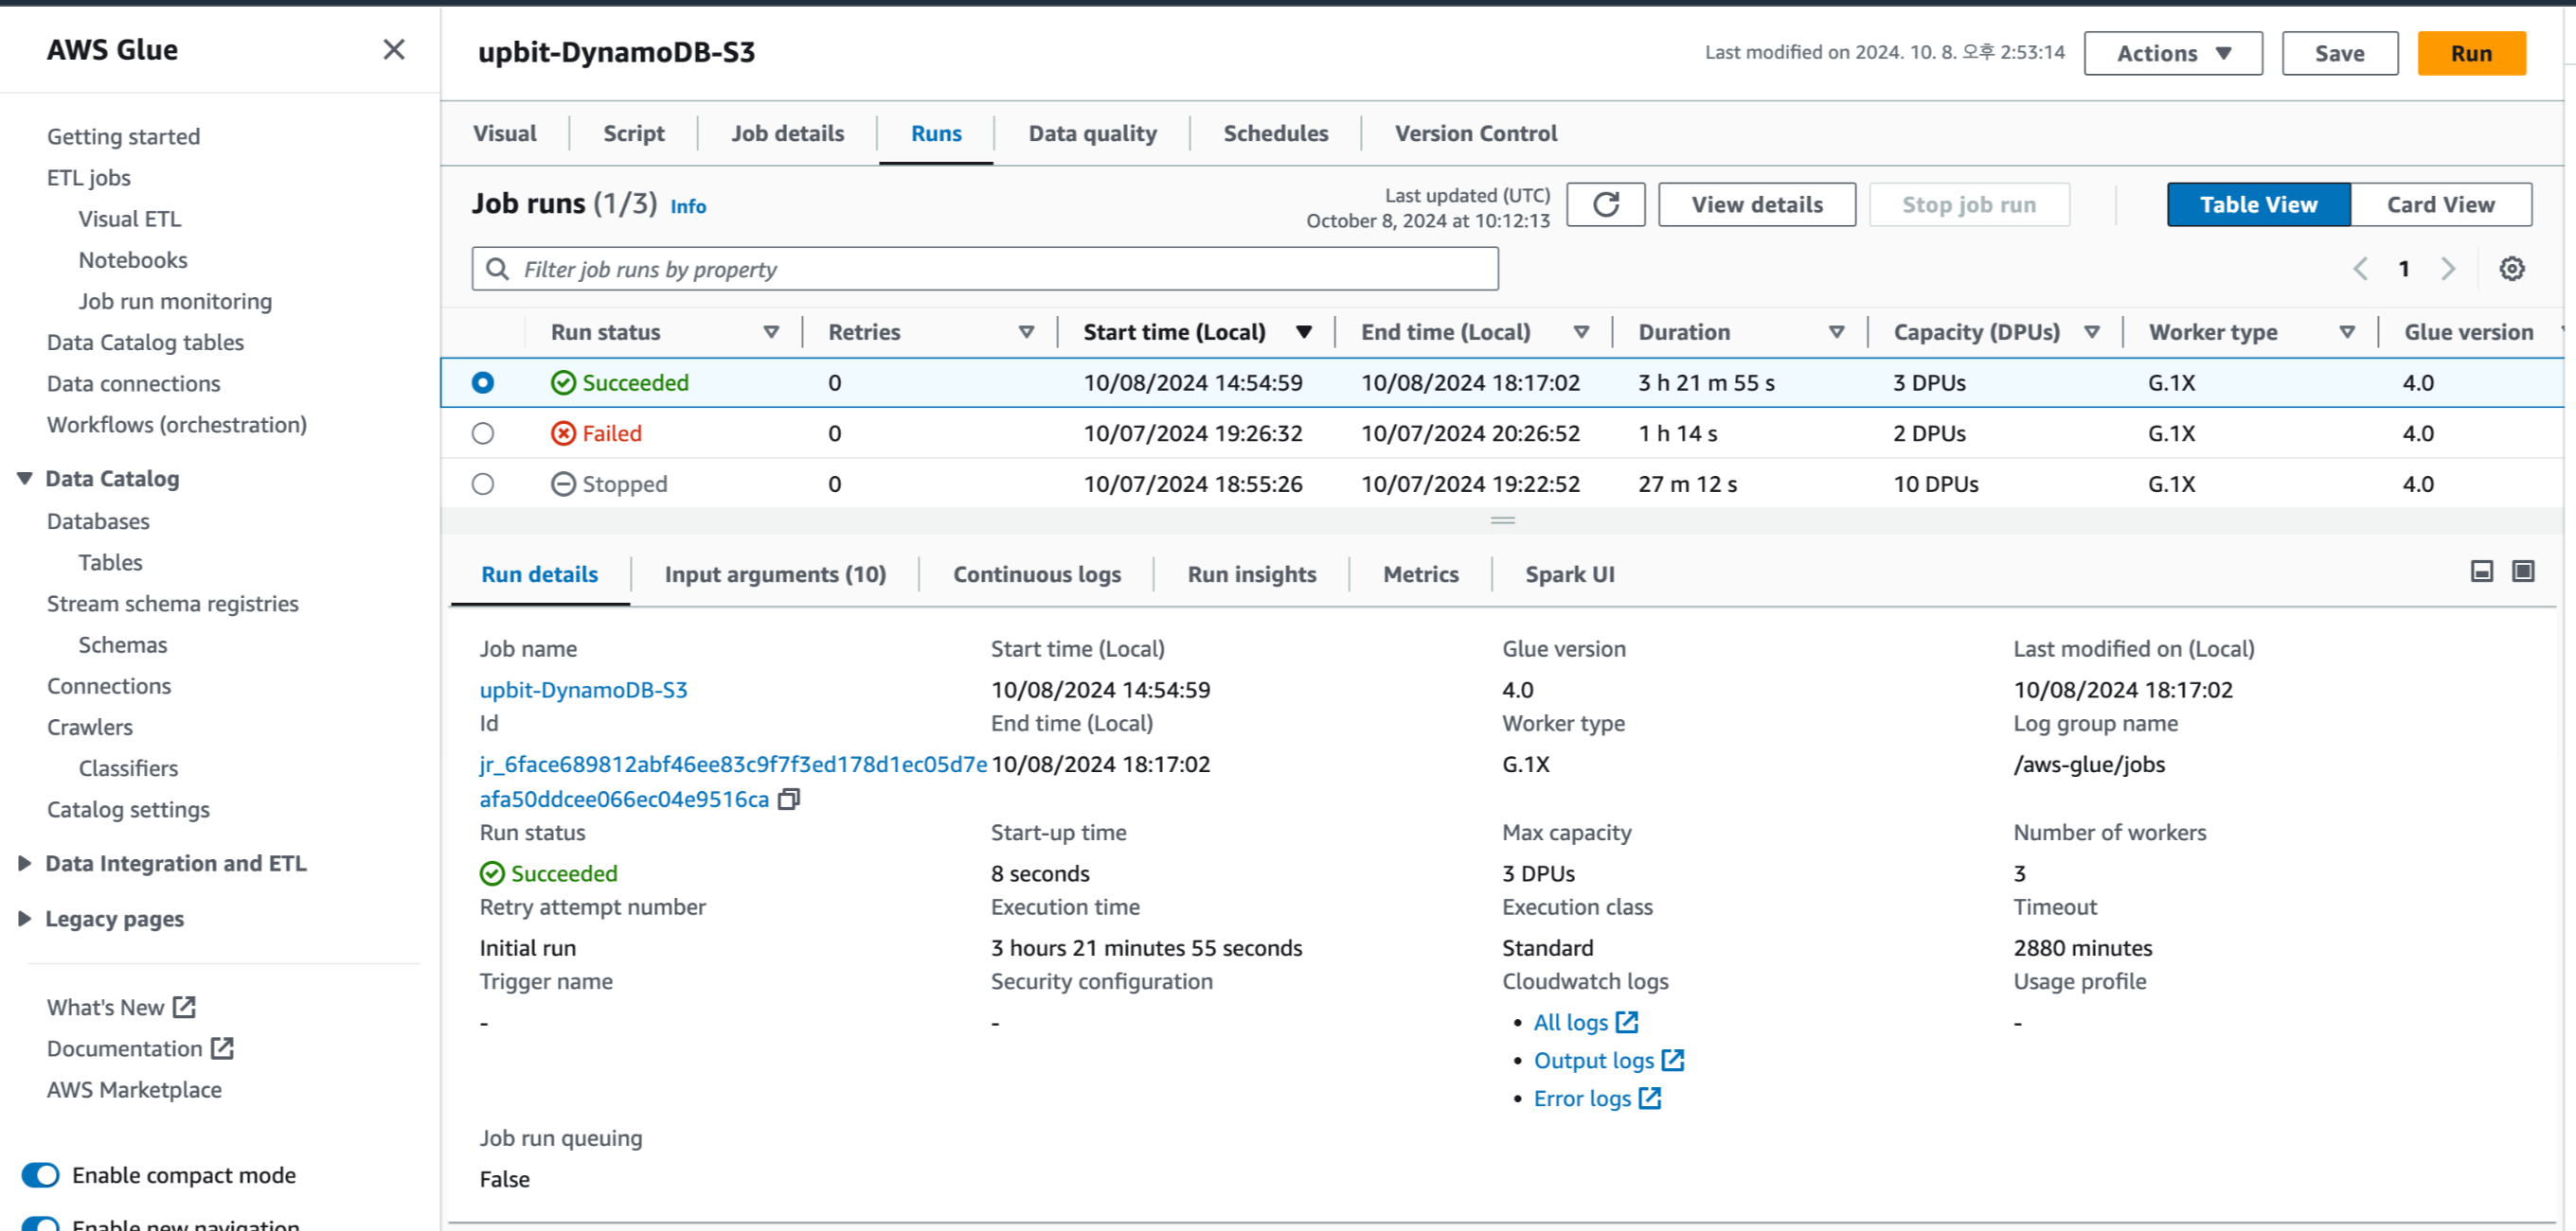Open the Continuous logs tab
This screenshot has width=2576, height=1231.
[x=1036, y=574]
